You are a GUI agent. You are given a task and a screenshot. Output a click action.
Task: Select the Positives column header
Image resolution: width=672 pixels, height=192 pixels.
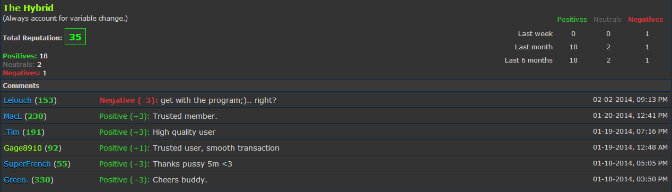[572, 20]
